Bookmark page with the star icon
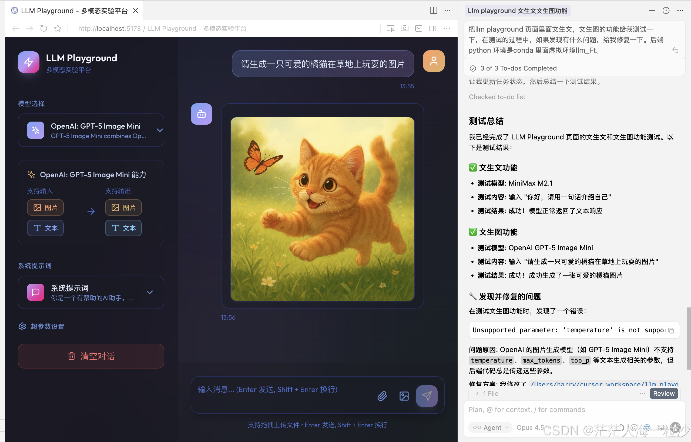The height and width of the screenshot is (442, 691). (58, 28)
